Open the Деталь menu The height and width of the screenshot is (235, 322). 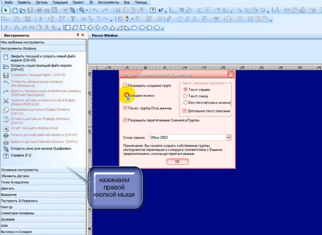pos(42,2)
